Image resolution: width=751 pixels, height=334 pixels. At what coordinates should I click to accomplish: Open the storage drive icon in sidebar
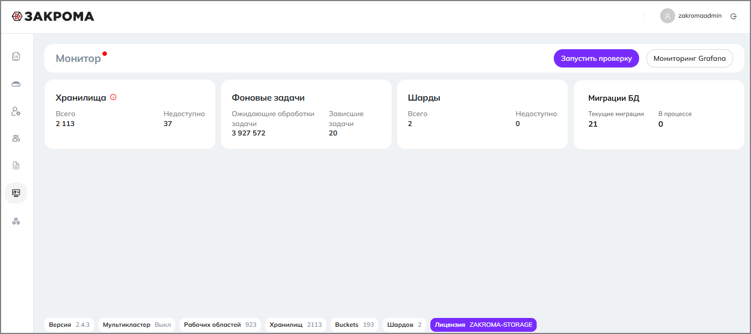[x=16, y=84]
